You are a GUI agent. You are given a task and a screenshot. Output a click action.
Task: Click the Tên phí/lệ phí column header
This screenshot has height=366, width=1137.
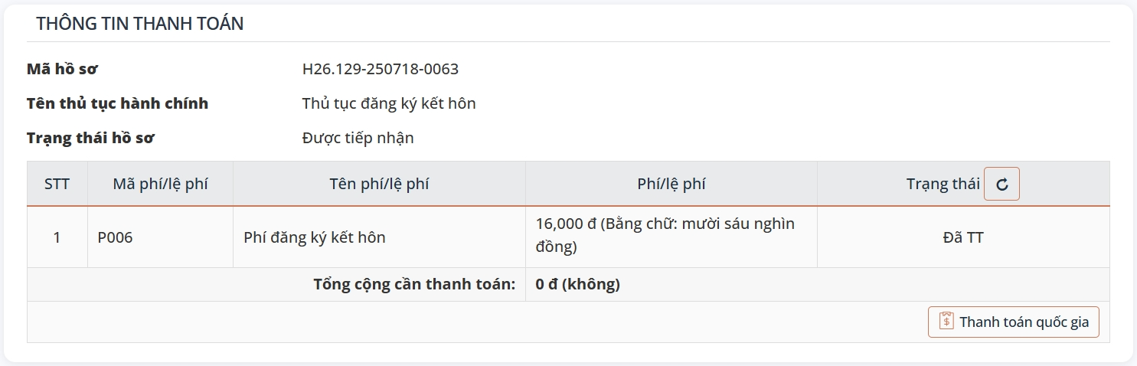pyautogui.click(x=379, y=184)
